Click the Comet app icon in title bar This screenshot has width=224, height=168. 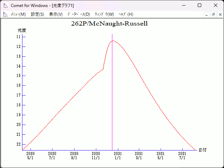[6, 5]
